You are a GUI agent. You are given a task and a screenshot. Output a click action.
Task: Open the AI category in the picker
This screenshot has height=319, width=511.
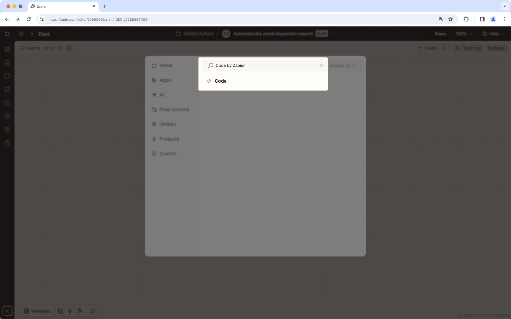(x=158, y=95)
